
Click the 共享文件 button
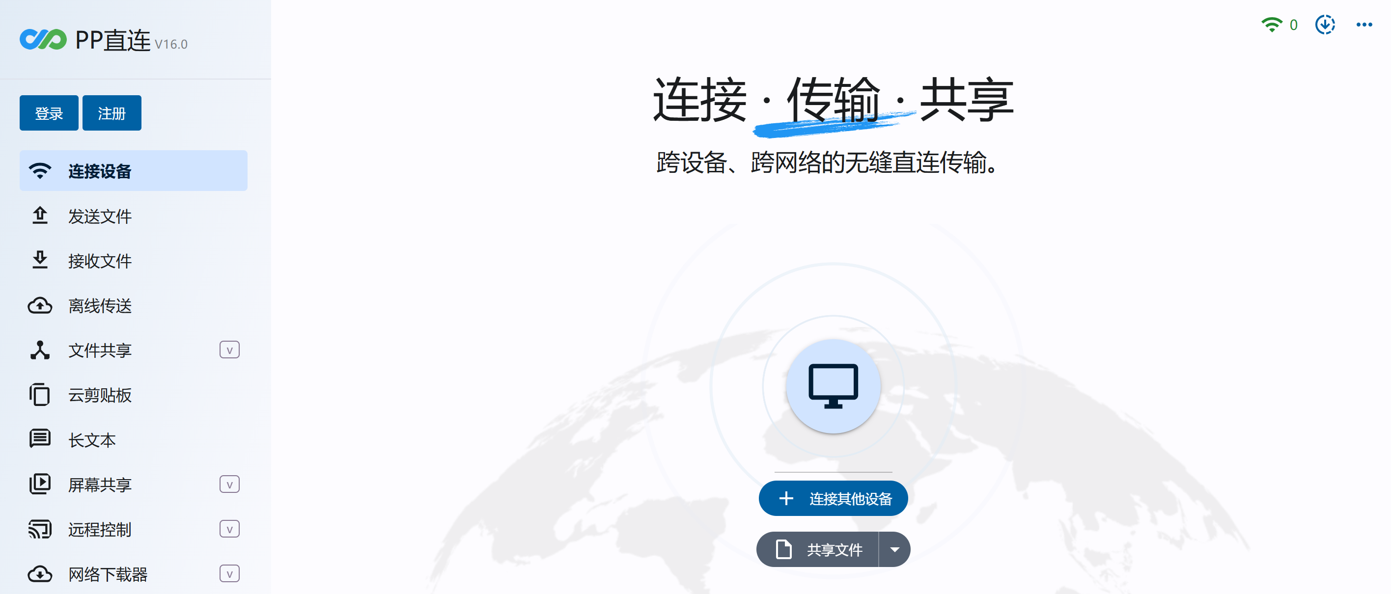pyautogui.click(x=817, y=550)
